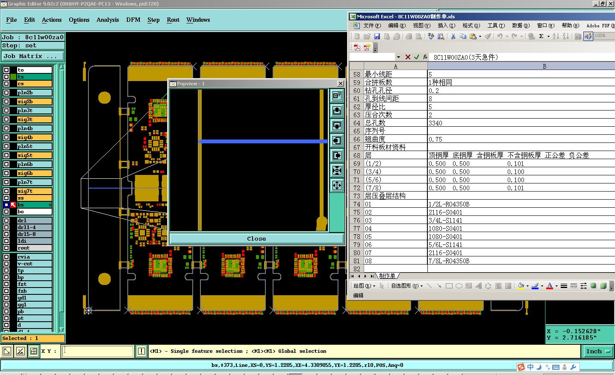Click the line color blue brush swatch

coord(535,286)
